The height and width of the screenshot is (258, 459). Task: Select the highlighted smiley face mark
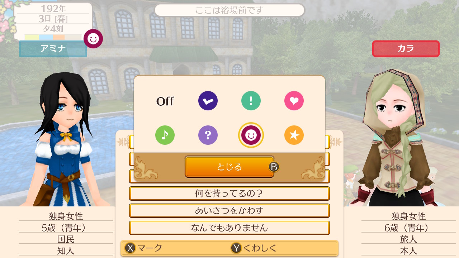(x=251, y=135)
